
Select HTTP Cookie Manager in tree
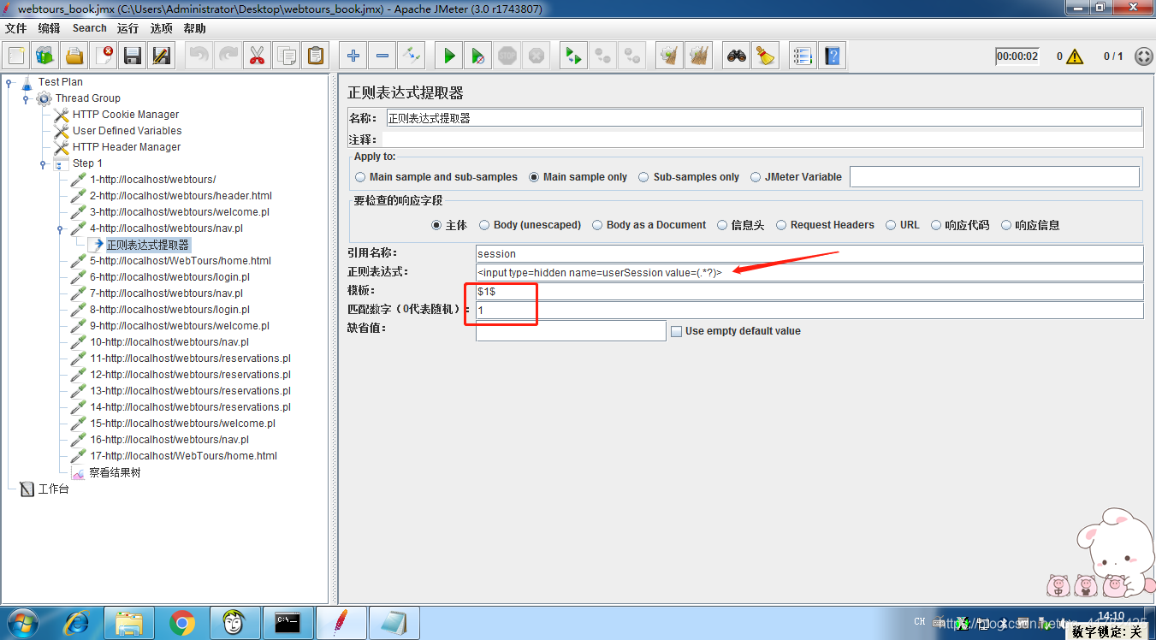click(x=126, y=115)
